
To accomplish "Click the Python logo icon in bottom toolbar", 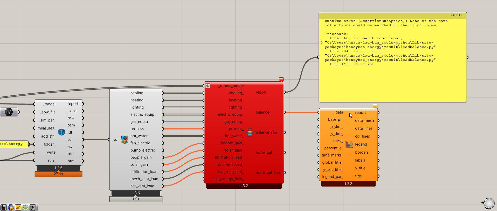I will [11, 207].
